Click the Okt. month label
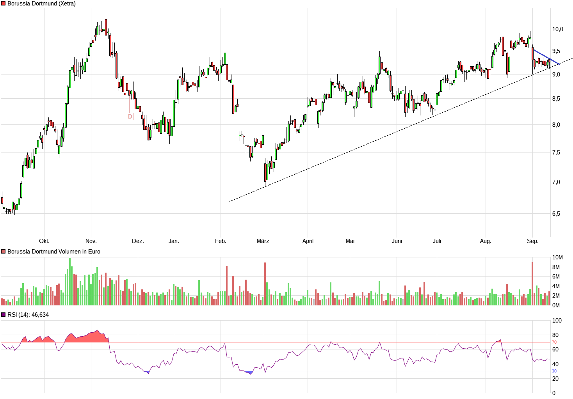573x399 pixels. click(44, 241)
